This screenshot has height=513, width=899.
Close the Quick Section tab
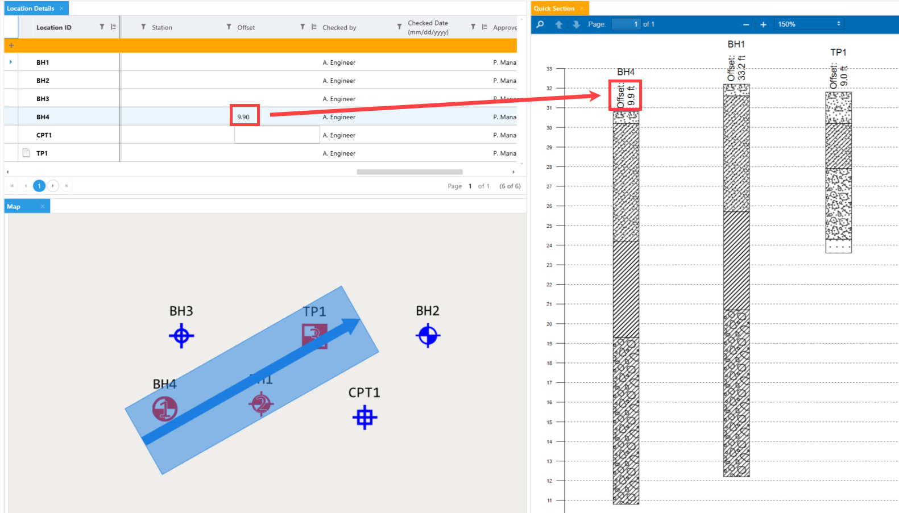click(x=582, y=9)
